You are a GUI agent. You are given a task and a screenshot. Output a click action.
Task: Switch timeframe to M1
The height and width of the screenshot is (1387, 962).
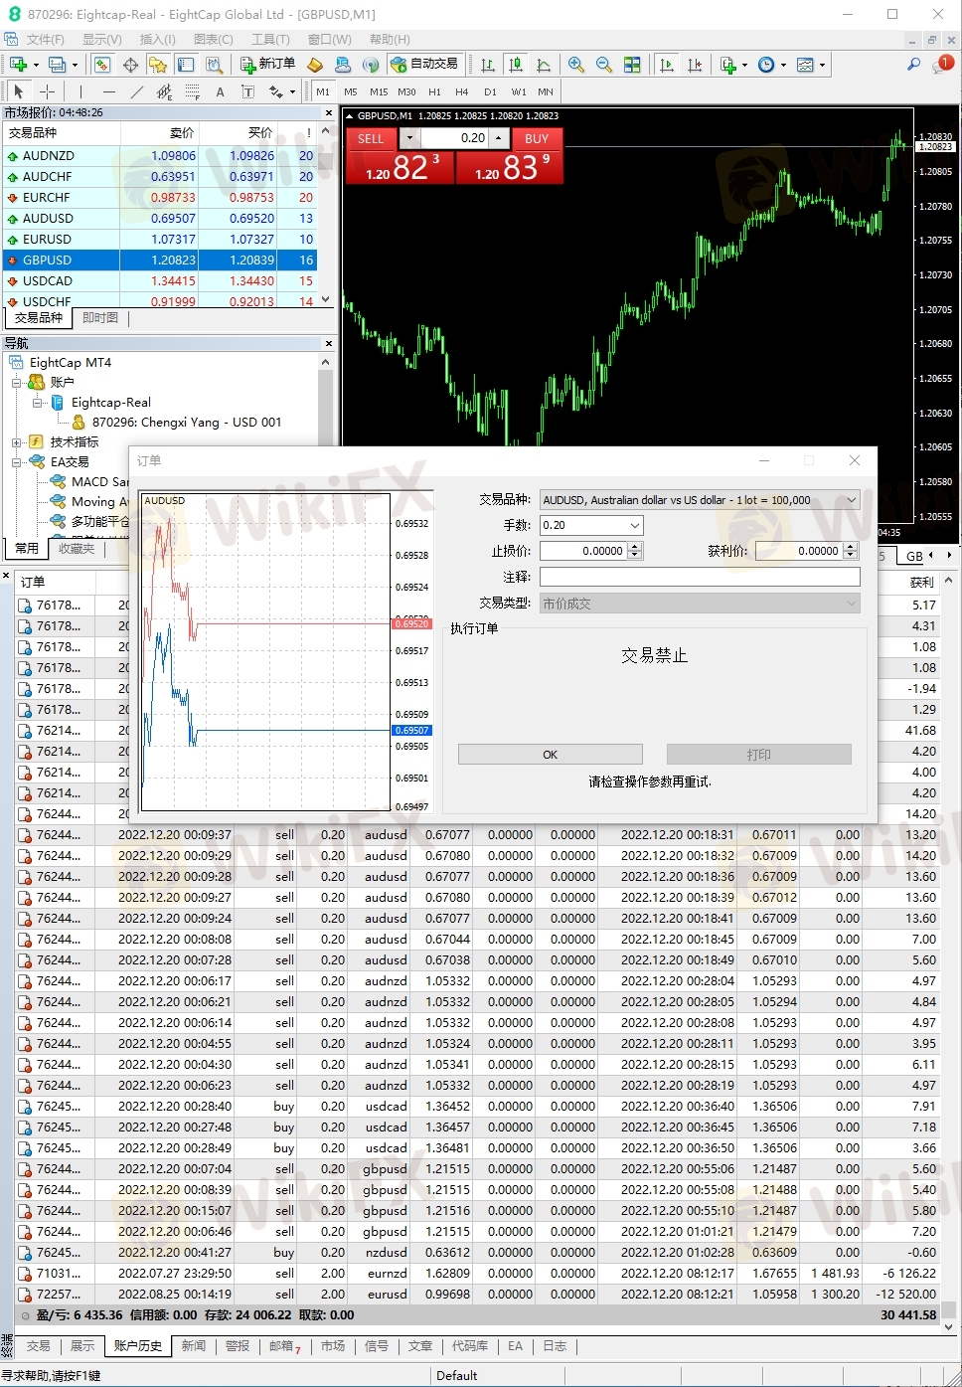pyautogui.click(x=323, y=91)
